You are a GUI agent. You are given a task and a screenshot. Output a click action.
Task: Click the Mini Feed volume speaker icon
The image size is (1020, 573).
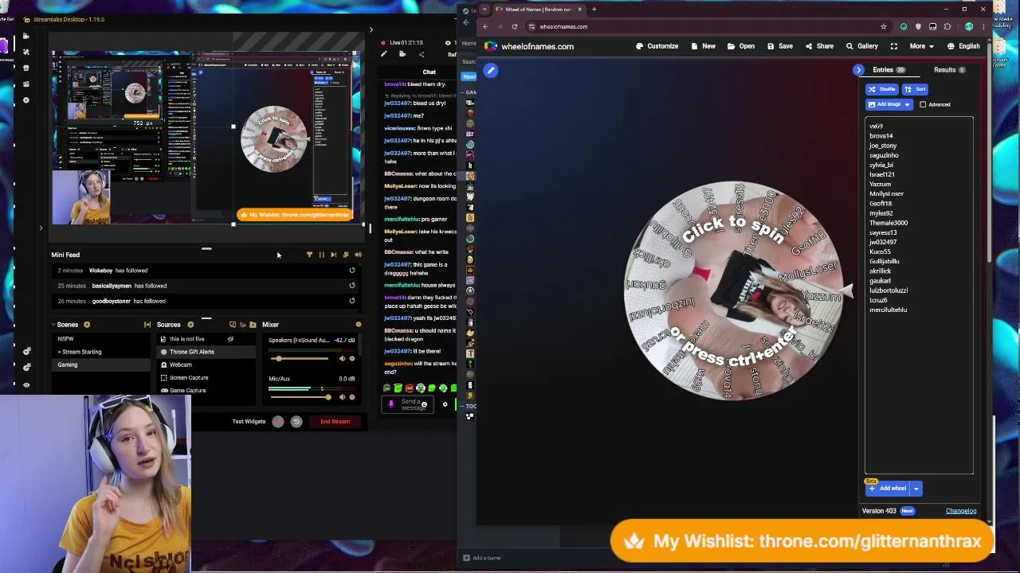(358, 255)
